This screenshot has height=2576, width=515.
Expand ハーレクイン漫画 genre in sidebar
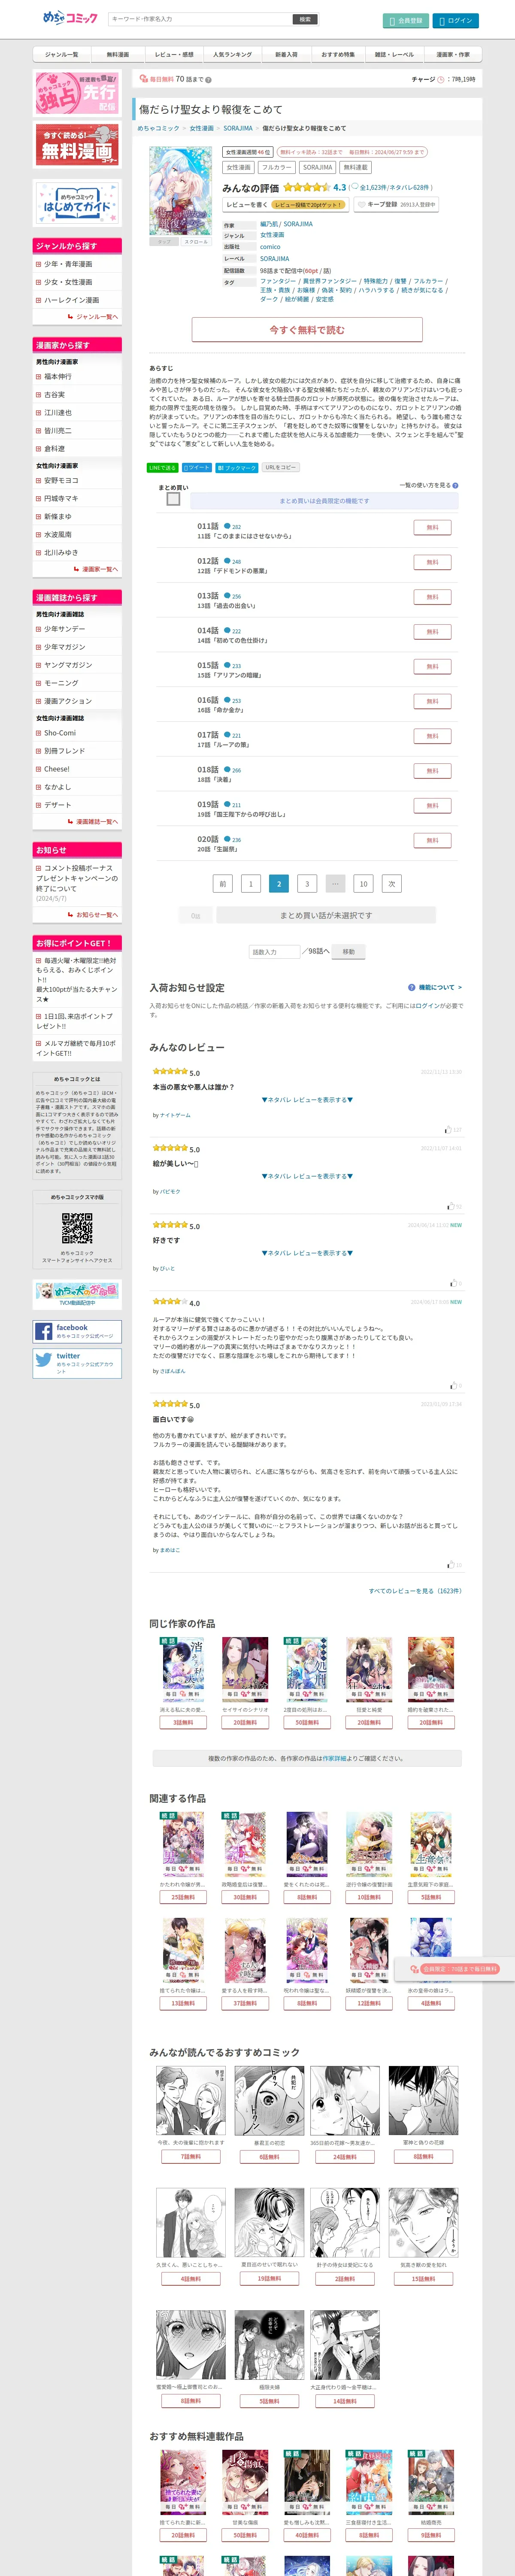[x=77, y=300]
